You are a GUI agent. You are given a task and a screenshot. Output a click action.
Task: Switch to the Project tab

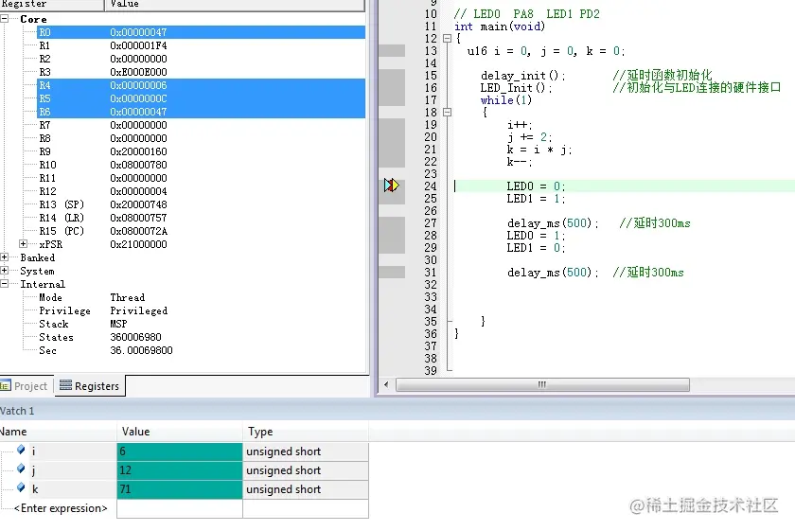pos(25,386)
